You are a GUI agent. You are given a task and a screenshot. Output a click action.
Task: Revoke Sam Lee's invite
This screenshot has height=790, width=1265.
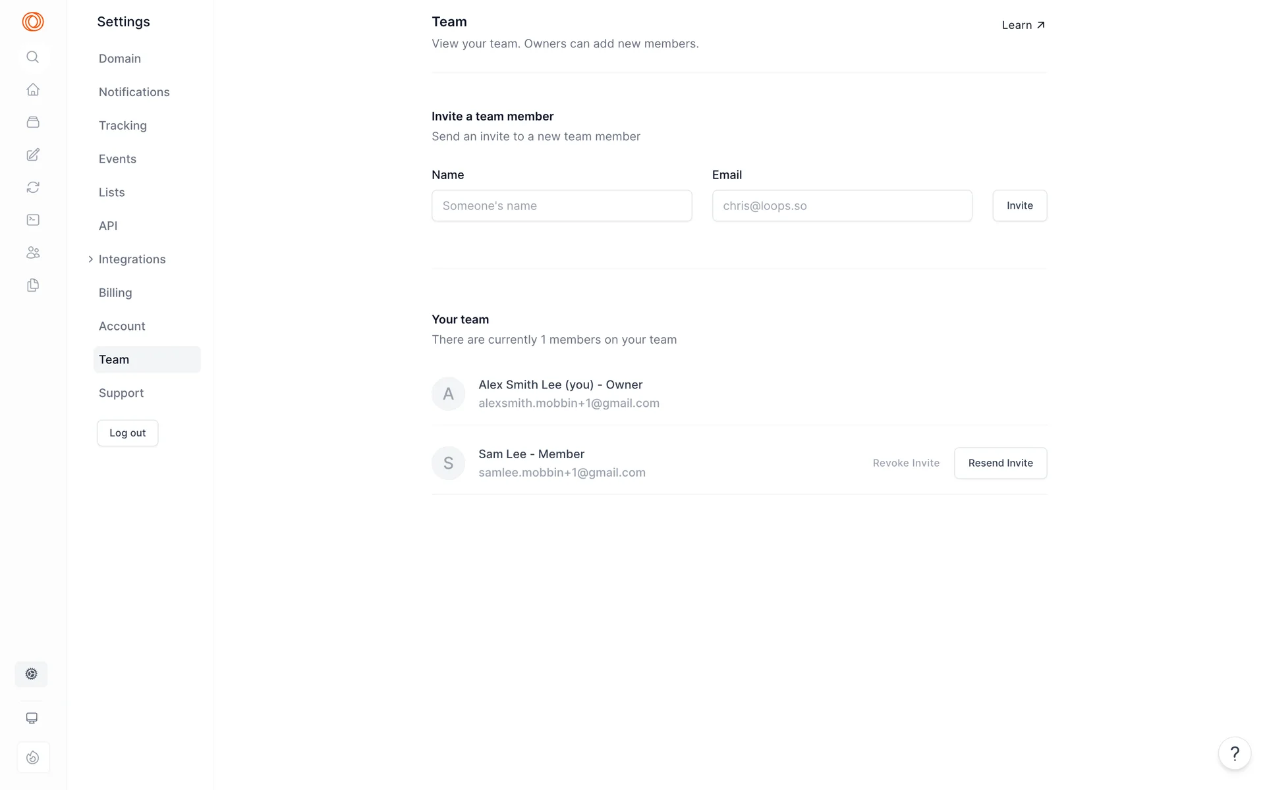click(x=906, y=463)
